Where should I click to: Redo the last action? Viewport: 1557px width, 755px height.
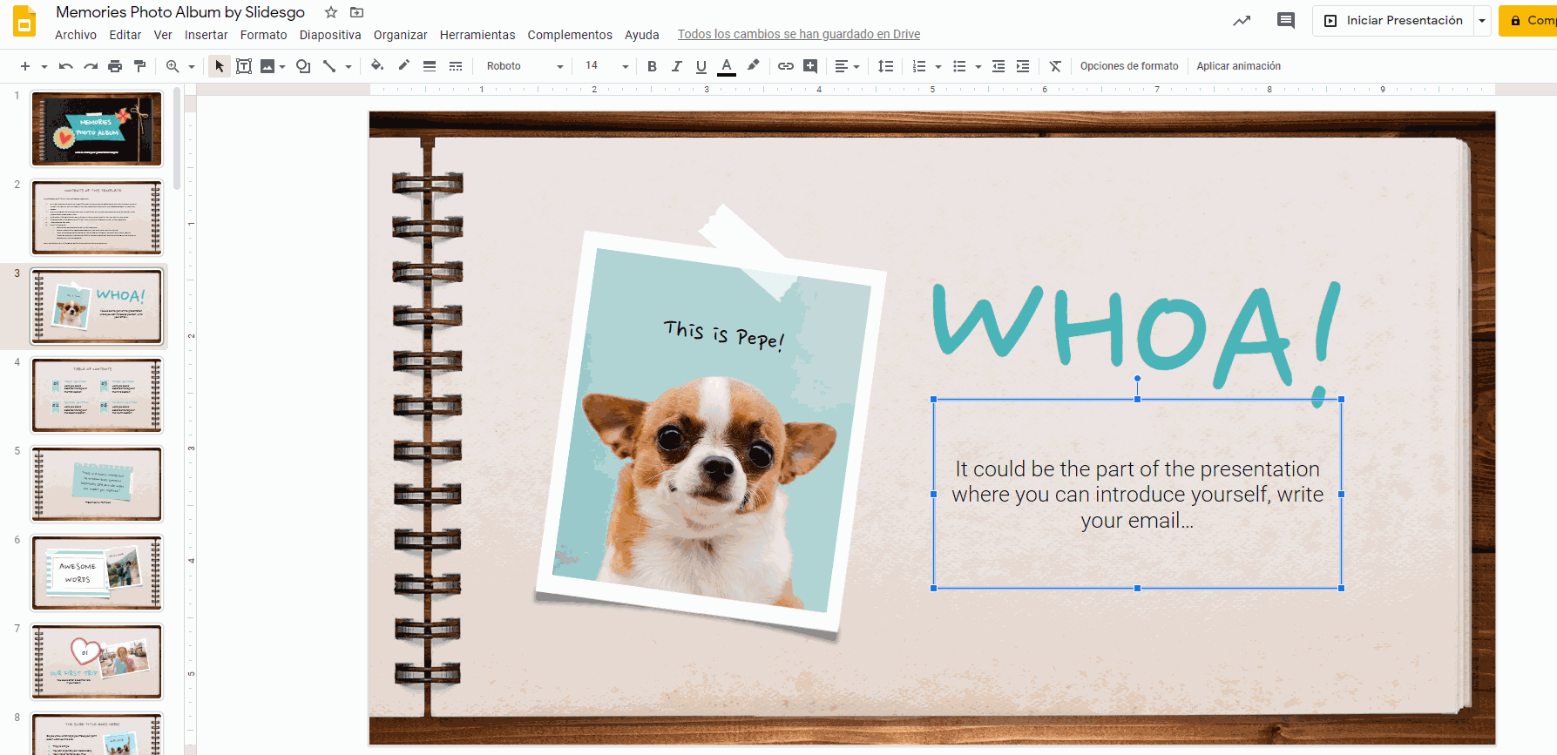(91, 66)
